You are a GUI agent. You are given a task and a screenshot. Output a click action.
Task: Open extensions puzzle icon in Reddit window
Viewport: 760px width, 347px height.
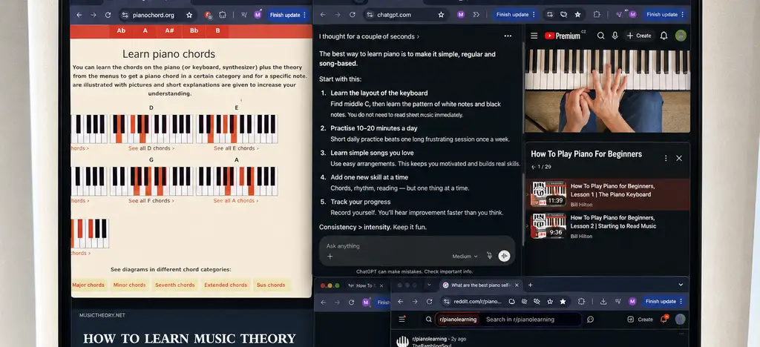pyautogui.click(x=582, y=302)
